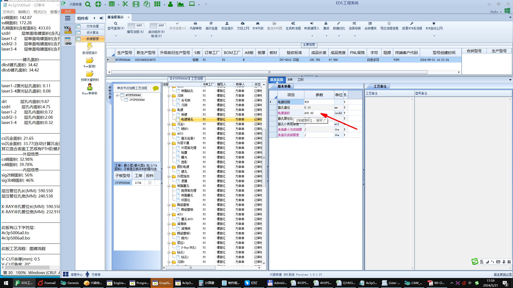Viewport: 513px width, 288px height.
Task: Collapse the 4V3P5006A0 root tree node
Action: tap(117, 95)
